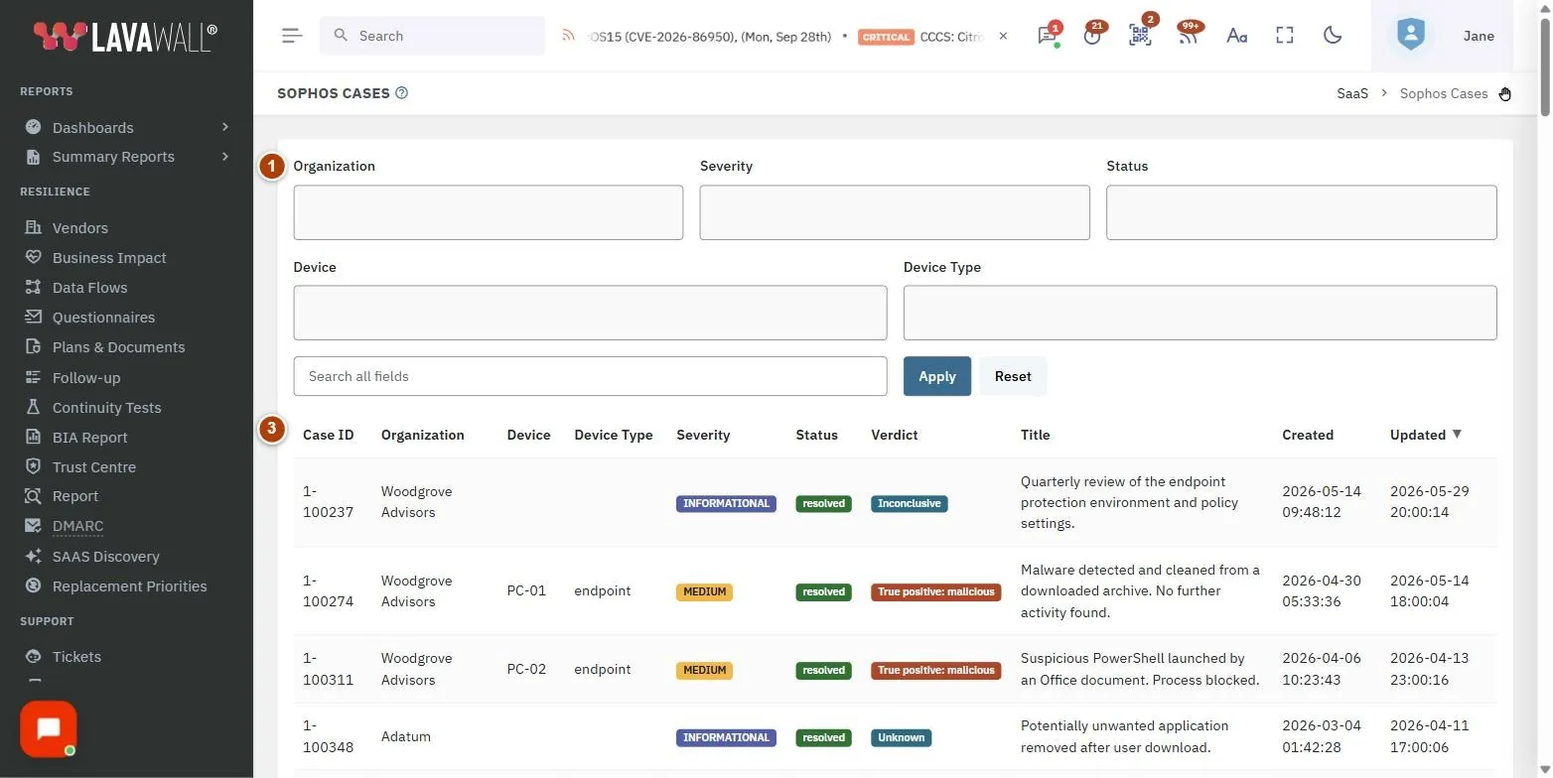Viewport: 1553px width, 778px height.
Task: Click the Data Flows icon
Action: point(33,287)
